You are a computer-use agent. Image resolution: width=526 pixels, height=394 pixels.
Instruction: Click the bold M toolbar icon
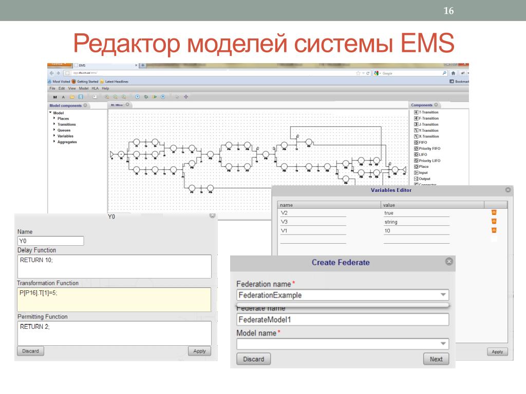point(55,97)
